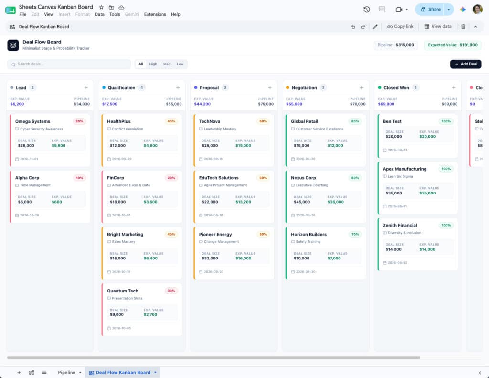This screenshot has height=378, width=489.
Task: Open the comments panel icon
Action: click(382, 10)
